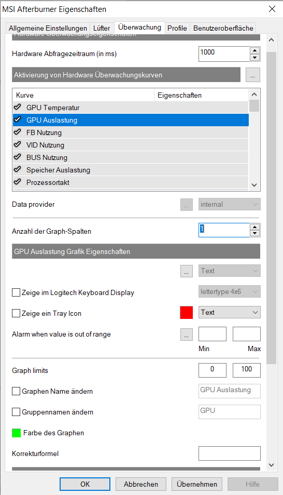Click the Hardware Abfragezeitraum input field

(x=224, y=54)
